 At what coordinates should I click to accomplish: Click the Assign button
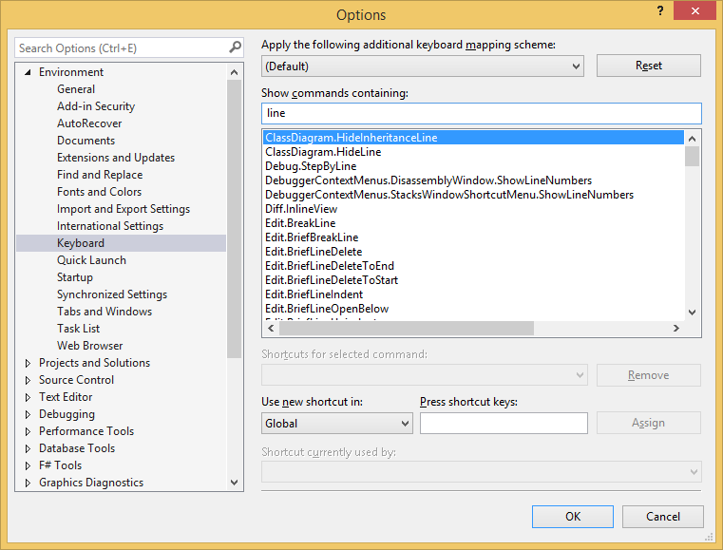click(648, 423)
